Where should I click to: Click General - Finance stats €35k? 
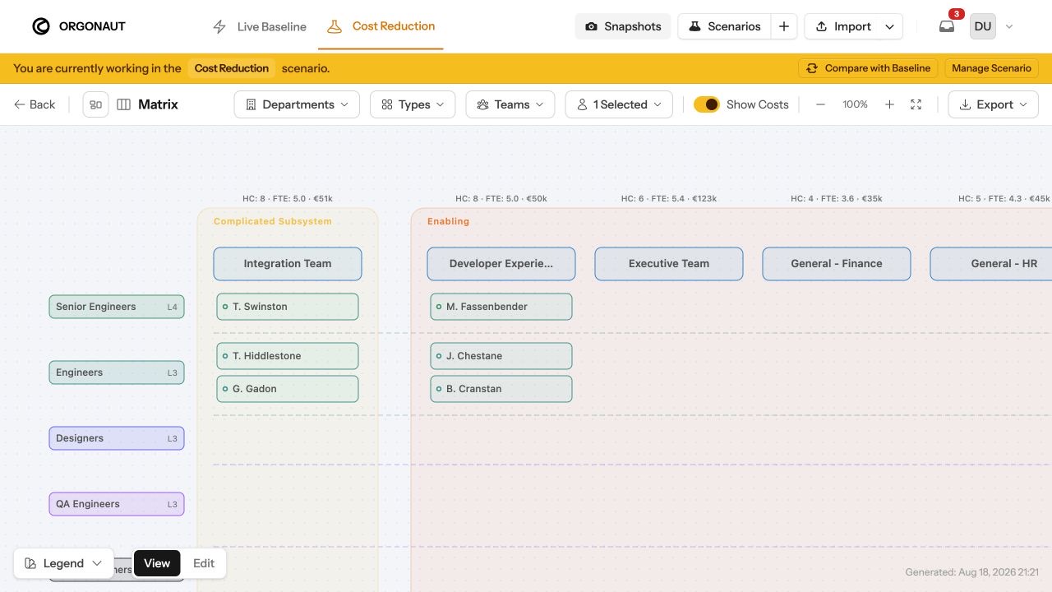coord(837,199)
